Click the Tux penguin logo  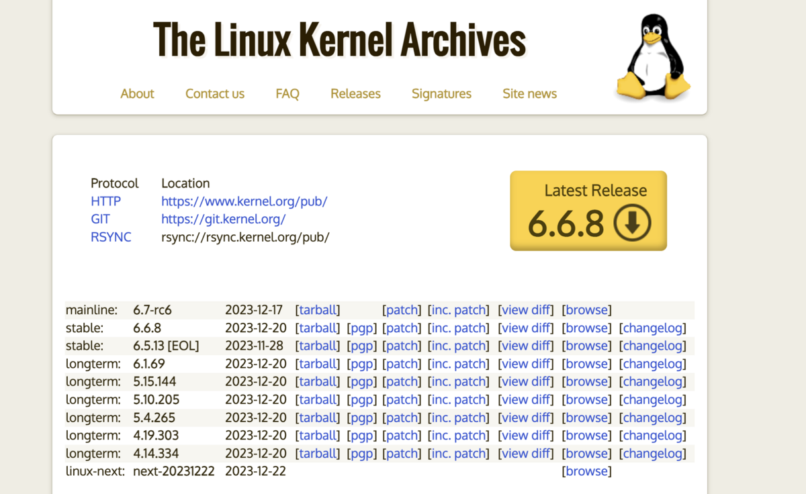pyautogui.click(x=654, y=57)
